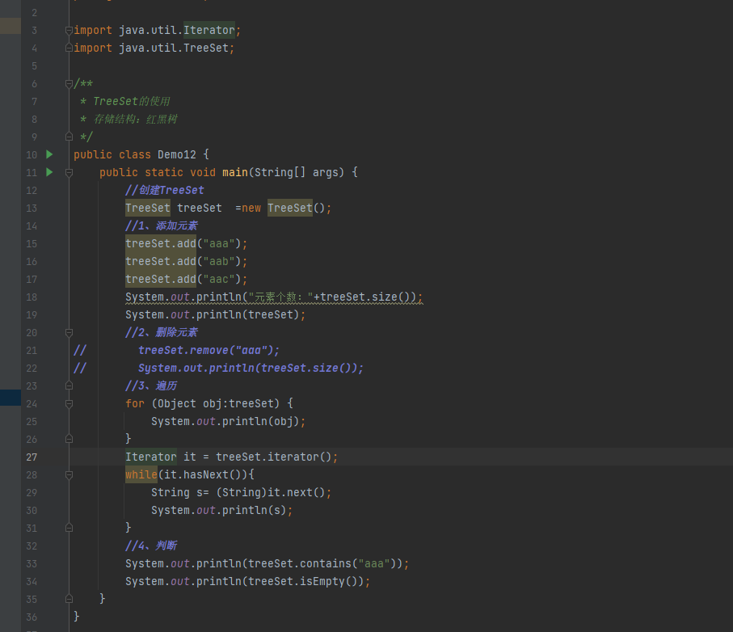Screen dimensions: 733x632
Task: Toggle fold marker at main method end line 35
Action: coord(70,599)
